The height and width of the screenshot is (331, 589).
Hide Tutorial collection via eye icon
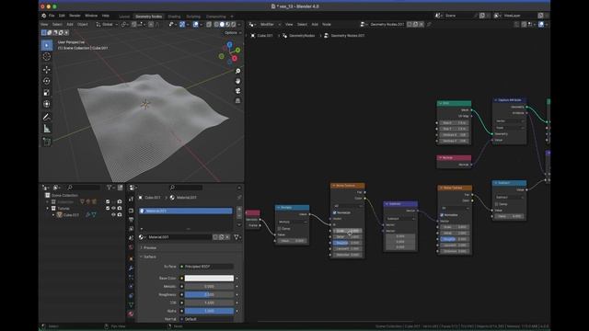113,209
